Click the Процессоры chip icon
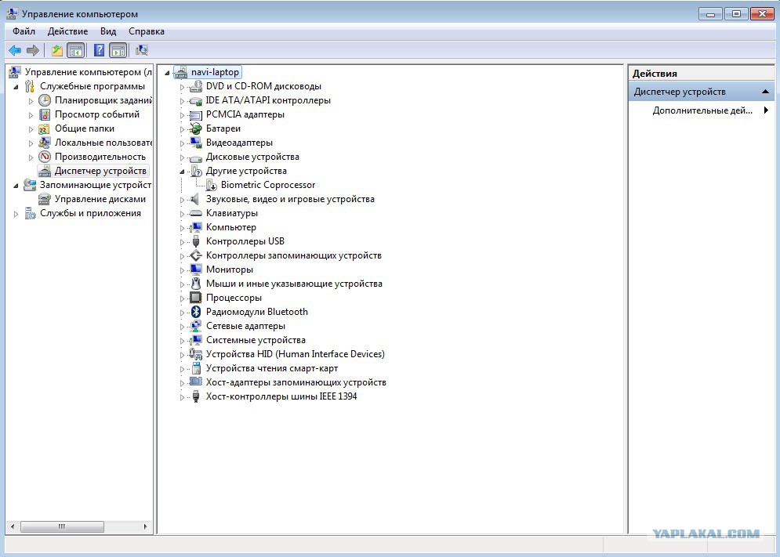This screenshot has width=780, height=557. [195, 298]
